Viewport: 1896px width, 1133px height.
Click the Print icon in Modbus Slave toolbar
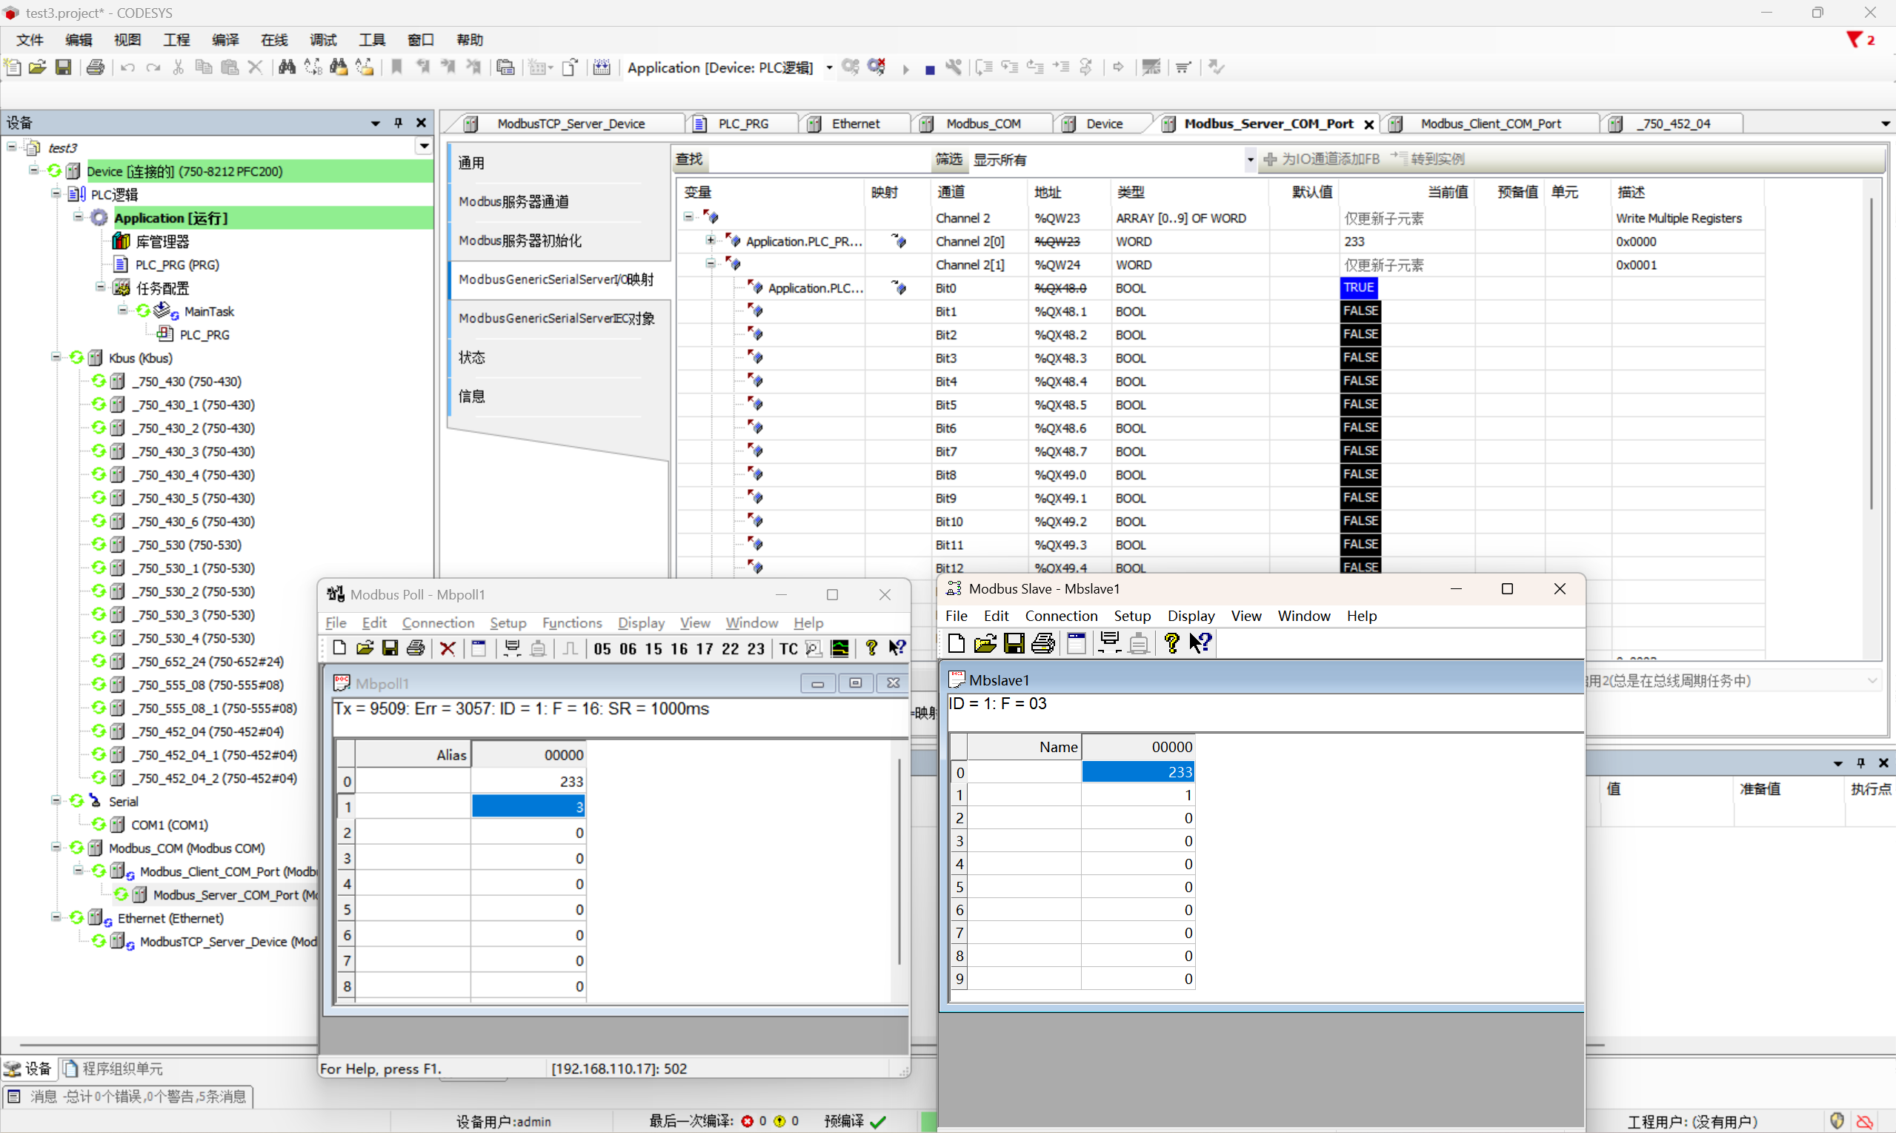pyautogui.click(x=1042, y=644)
